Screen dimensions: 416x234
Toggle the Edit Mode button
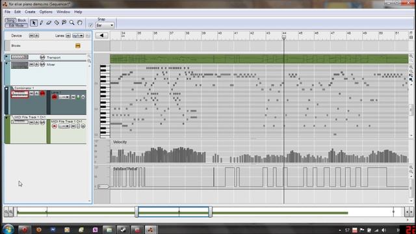(x=16, y=25)
